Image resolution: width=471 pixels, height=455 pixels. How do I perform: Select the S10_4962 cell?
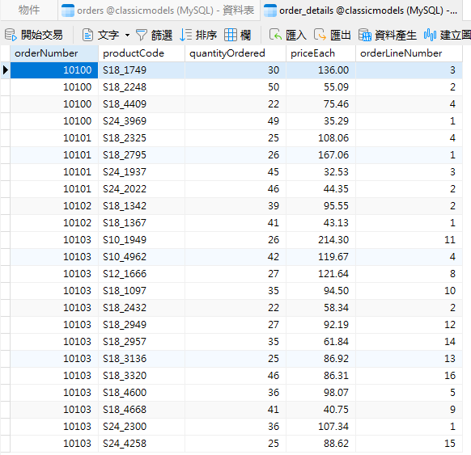pyautogui.click(x=142, y=257)
